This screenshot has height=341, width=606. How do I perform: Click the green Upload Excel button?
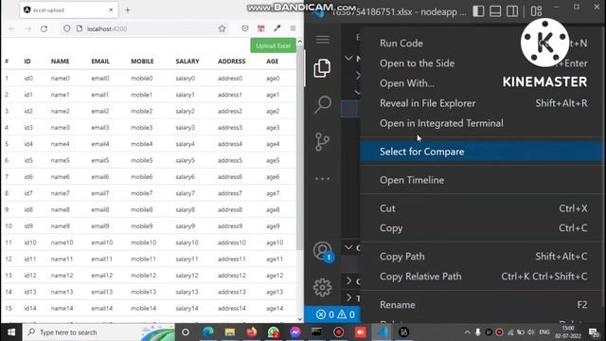pyautogui.click(x=273, y=45)
